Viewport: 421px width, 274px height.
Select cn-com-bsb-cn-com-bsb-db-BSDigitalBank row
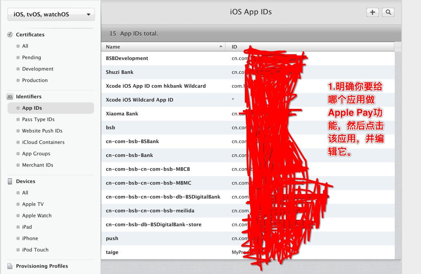click(248, 197)
